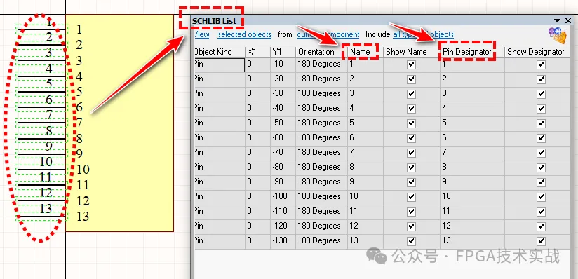Open the SCHLIB List panel options arrow
Viewport: 578px width, 279px height.
pyautogui.click(x=557, y=20)
